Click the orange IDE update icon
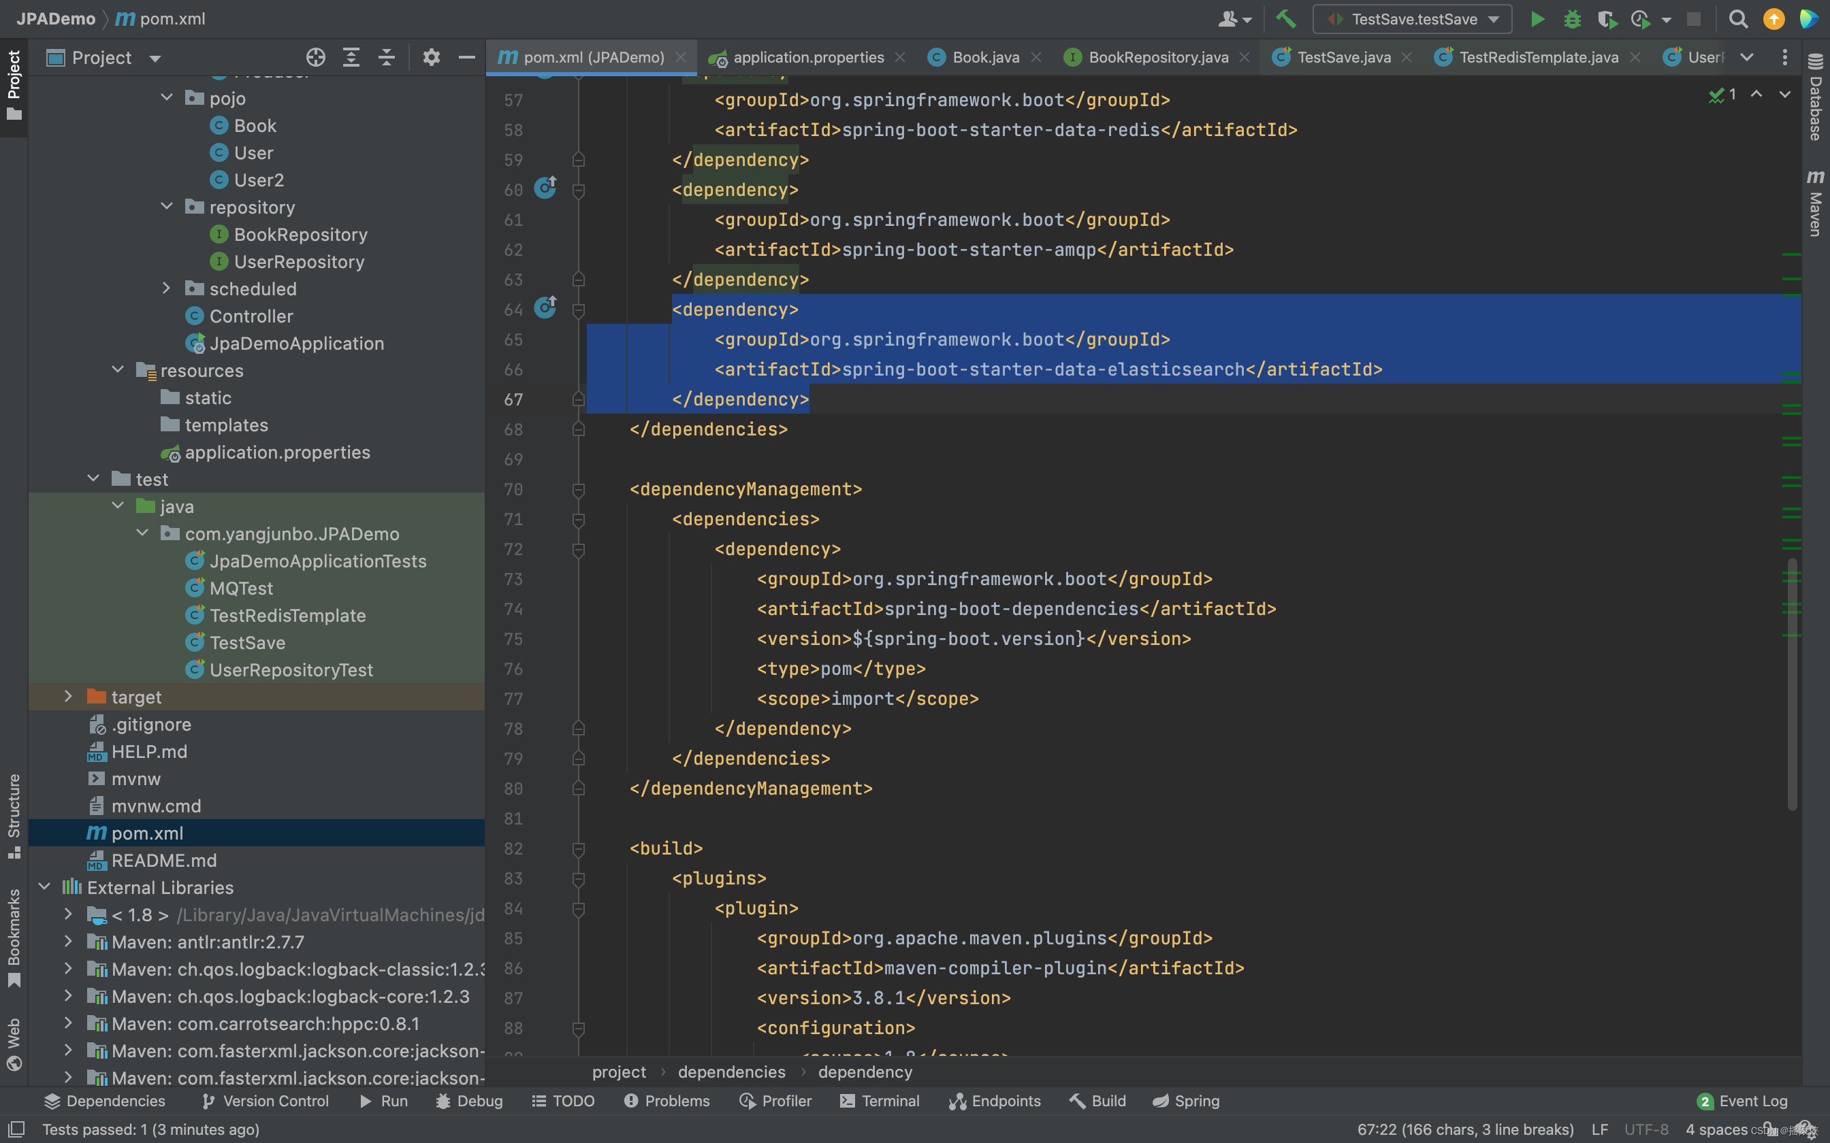This screenshot has width=1830, height=1143. 1773,19
